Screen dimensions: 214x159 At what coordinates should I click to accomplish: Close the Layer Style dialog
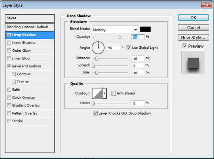tap(206, 5)
